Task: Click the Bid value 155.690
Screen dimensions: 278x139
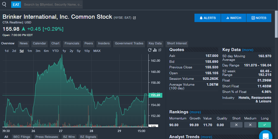Action: point(212,62)
